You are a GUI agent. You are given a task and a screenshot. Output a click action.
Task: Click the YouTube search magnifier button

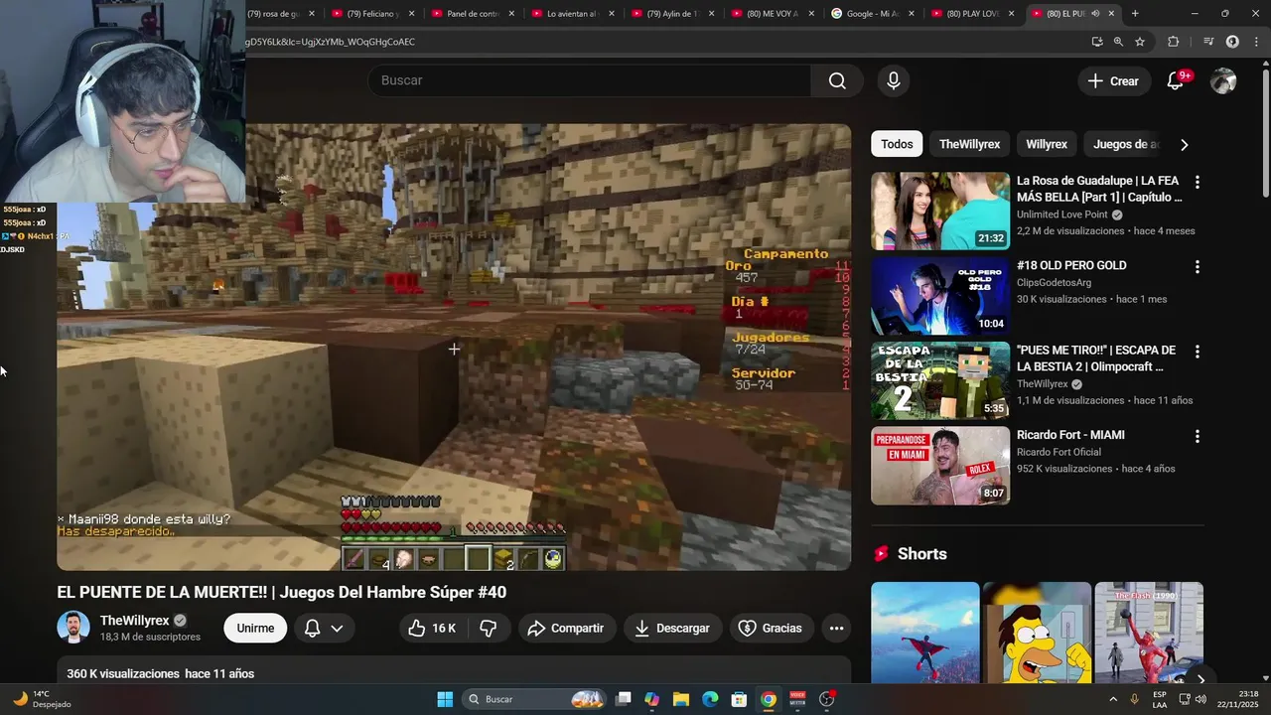837,80
